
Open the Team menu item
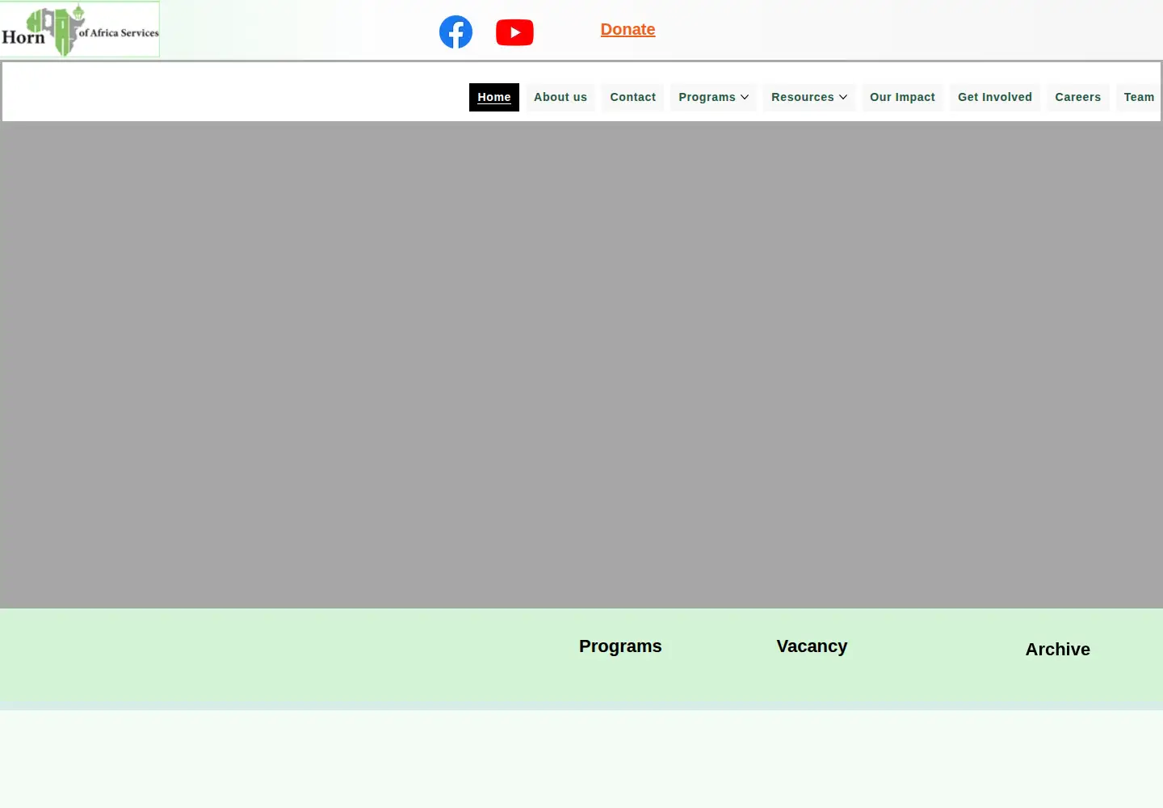click(1139, 97)
